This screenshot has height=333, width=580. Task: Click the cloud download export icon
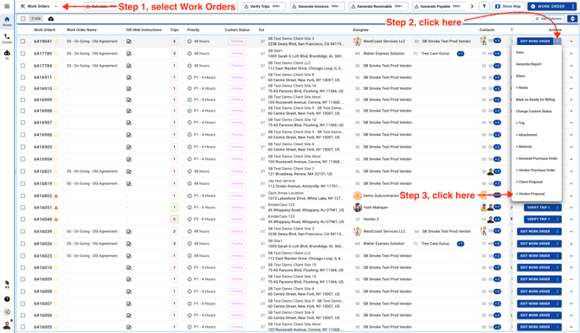pyautogui.click(x=51, y=18)
